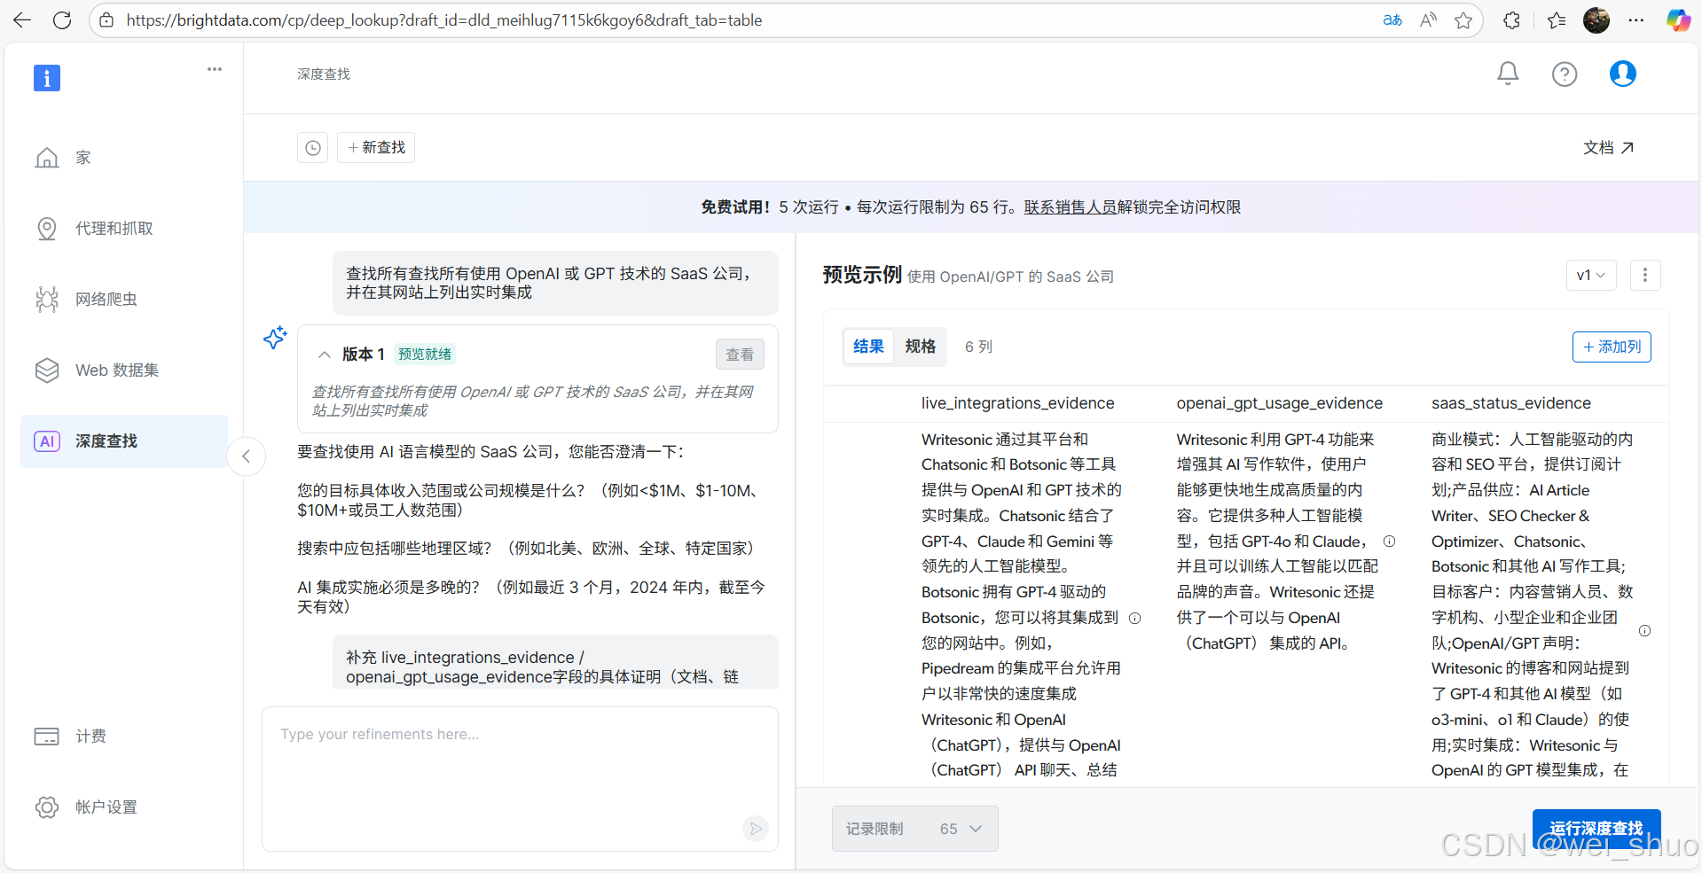Viewport: 1702px width, 873px height.
Task: Collapse sidebar with left chevron
Action: (247, 456)
